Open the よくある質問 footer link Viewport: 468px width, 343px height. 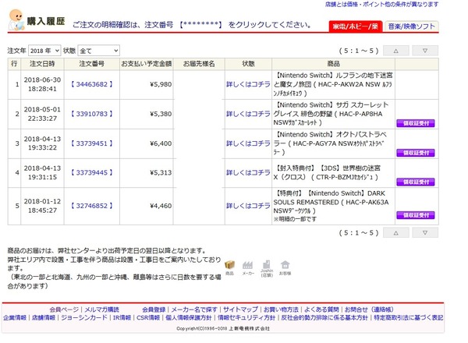321,309
